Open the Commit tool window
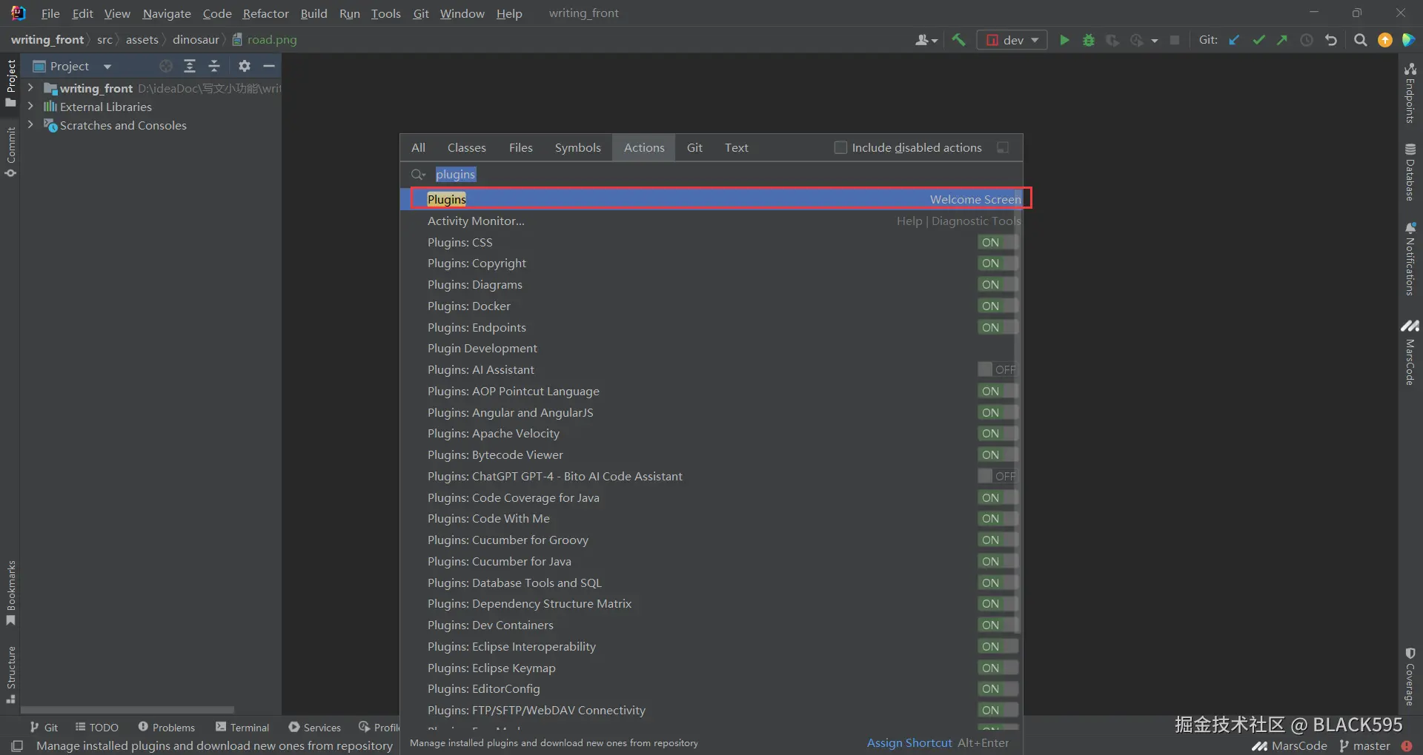The height and width of the screenshot is (755, 1423). click(x=10, y=152)
